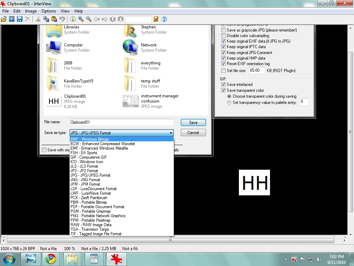
Task: Open the Image menu
Action: [31, 11]
